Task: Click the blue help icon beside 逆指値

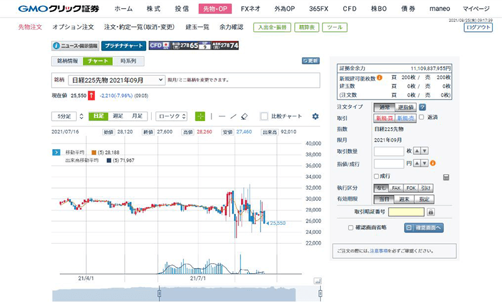Action: point(422,107)
